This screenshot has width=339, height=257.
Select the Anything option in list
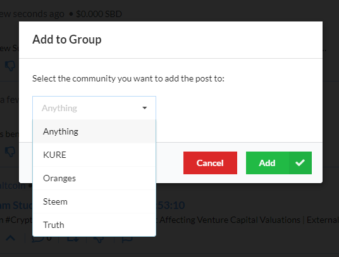(94, 131)
